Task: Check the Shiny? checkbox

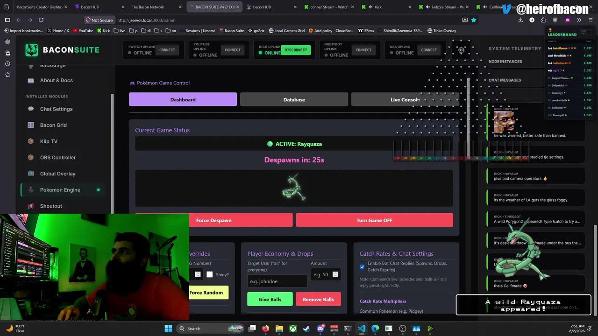Action: point(209,274)
